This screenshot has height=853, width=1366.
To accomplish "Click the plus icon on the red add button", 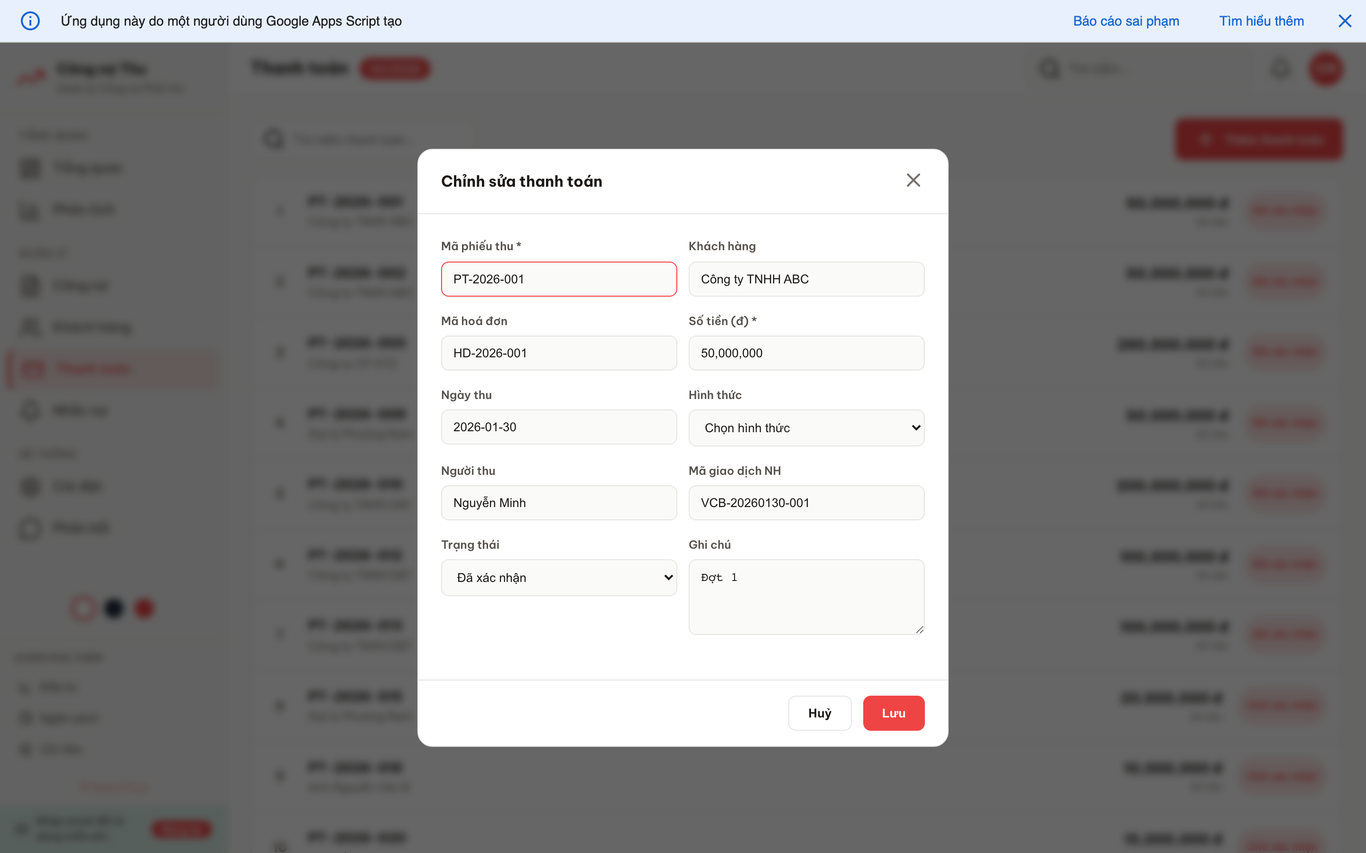I will [x=1207, y=139].
